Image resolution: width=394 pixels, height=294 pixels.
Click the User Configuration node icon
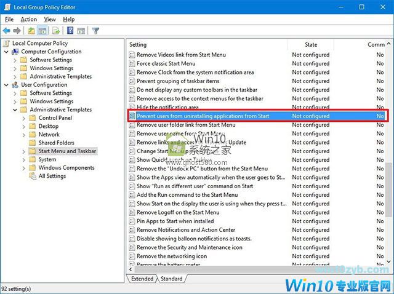tap(15, 85)
